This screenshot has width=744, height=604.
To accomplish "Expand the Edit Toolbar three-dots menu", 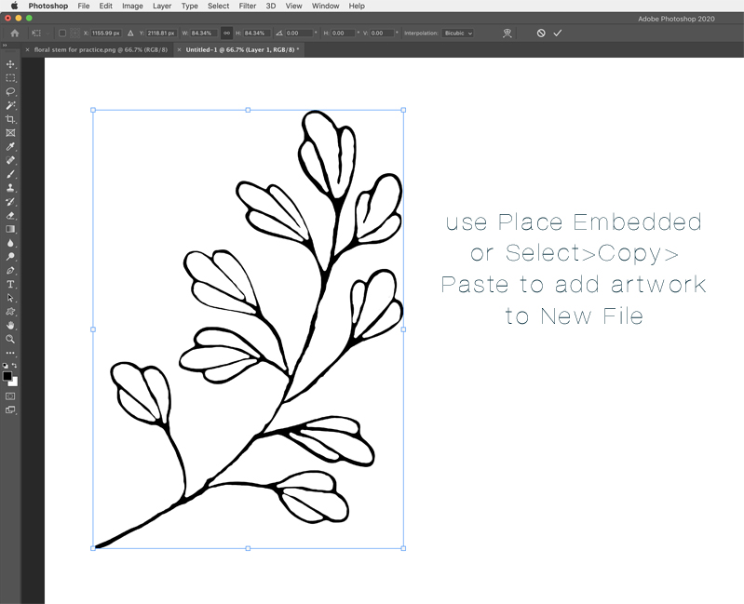I will pos(11,353).
